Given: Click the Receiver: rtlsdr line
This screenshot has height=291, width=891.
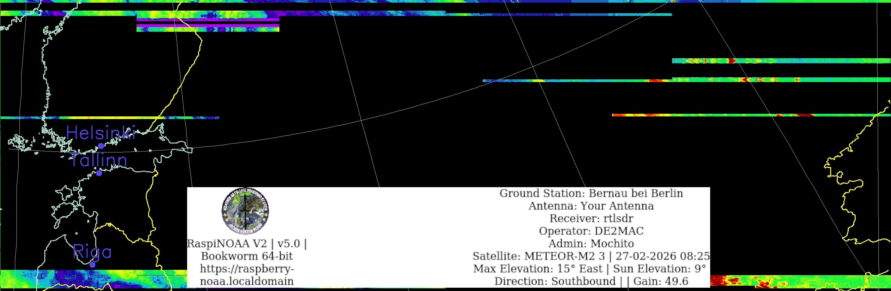Looking at the screenshot, I should coord(591,218).
